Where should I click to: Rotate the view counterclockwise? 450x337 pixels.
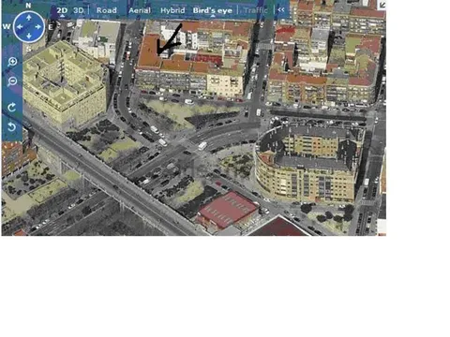point(11,126)
